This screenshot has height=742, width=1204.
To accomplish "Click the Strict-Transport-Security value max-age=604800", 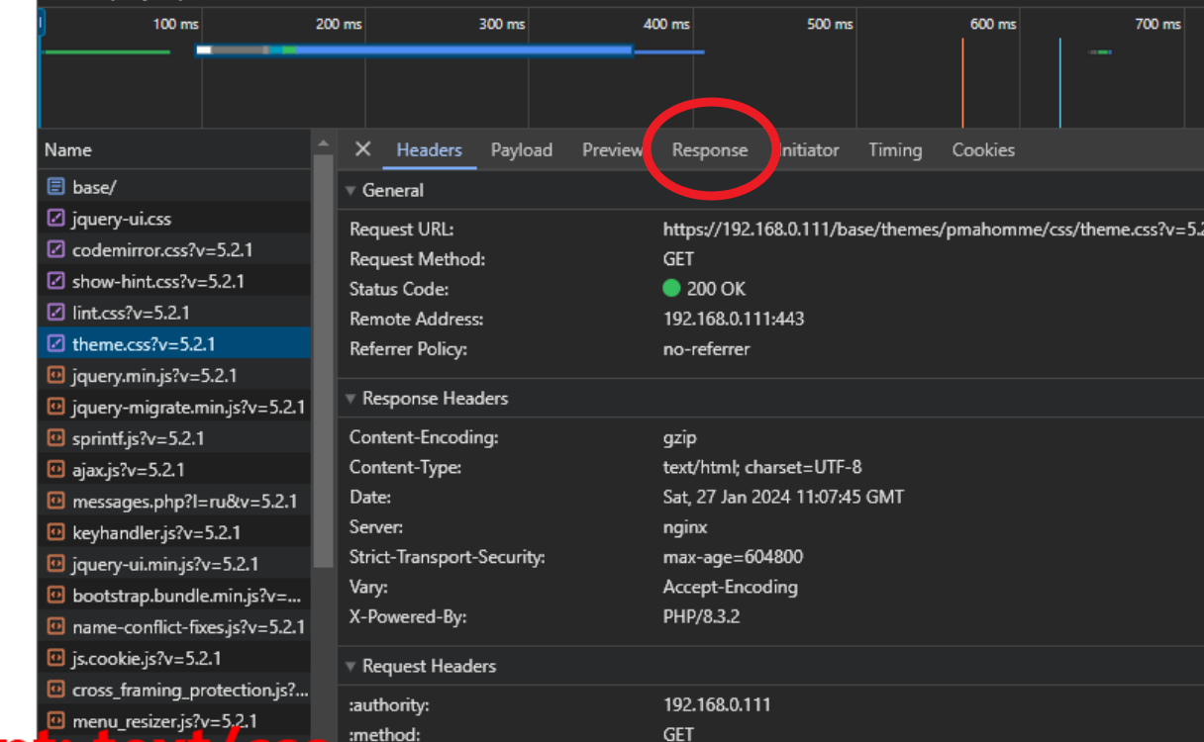I will [733, 557].
